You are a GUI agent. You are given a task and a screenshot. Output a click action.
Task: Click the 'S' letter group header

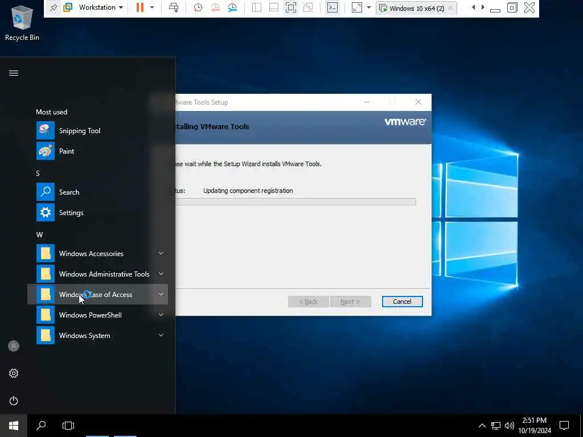38,173
